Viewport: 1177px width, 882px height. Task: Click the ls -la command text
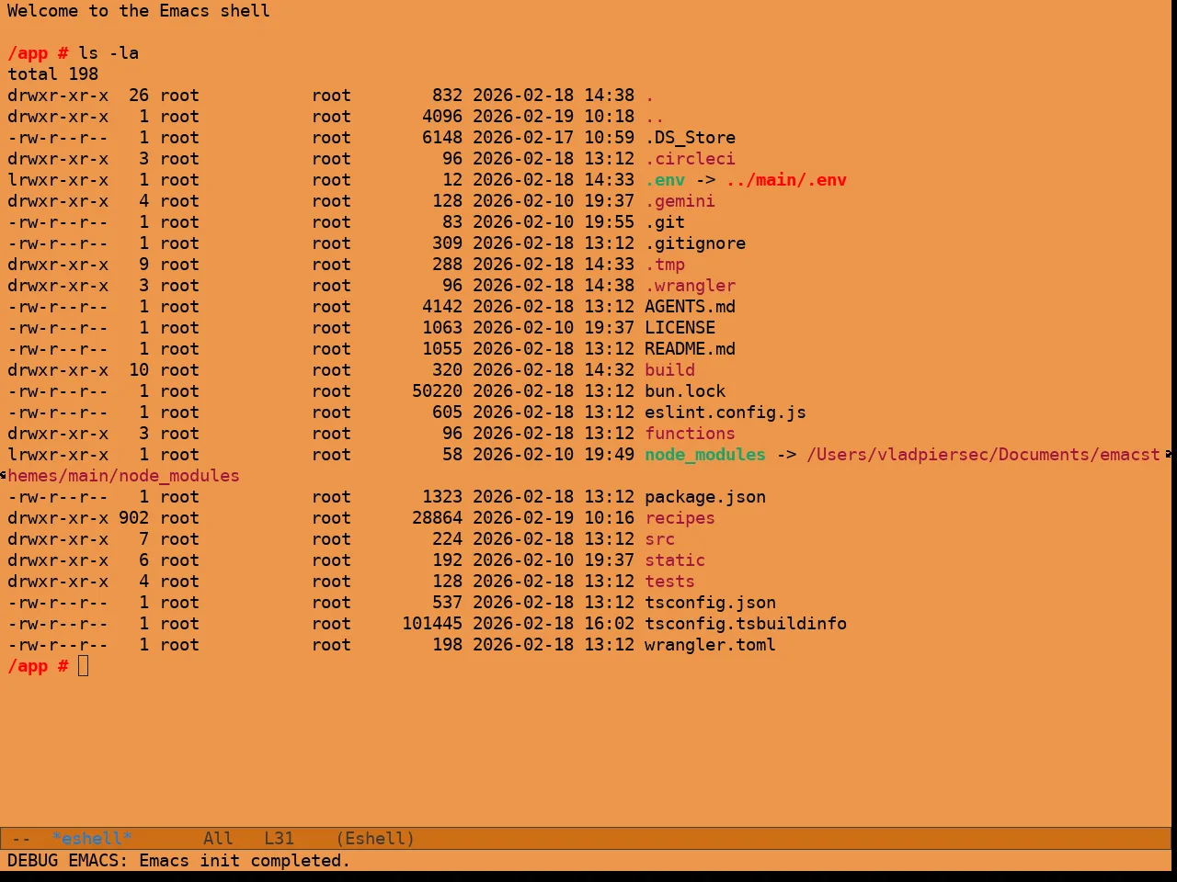point(109,53)
